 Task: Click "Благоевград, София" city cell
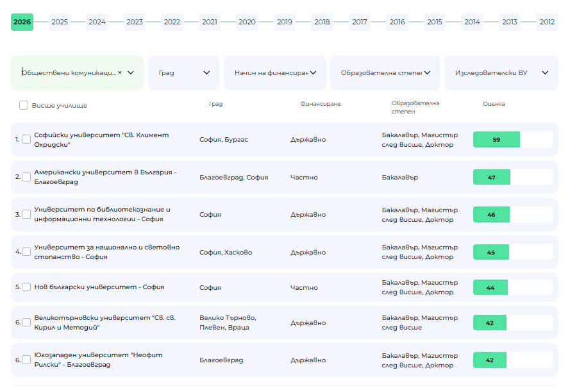coord(233,178)
